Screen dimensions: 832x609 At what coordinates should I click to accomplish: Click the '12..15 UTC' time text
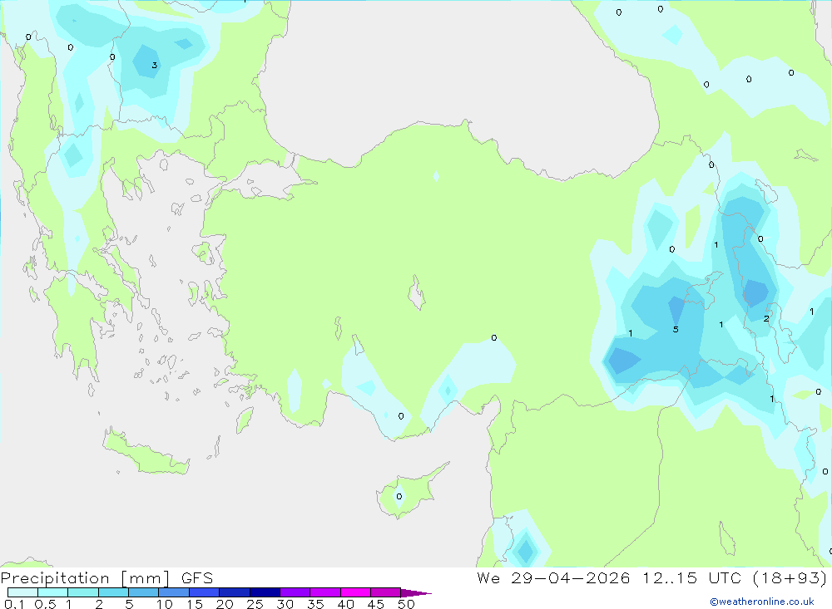pyautogui.click(x=691, y=578)
